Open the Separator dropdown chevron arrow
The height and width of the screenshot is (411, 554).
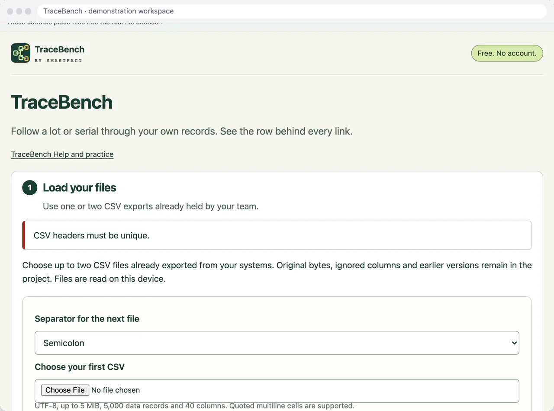click(514, 343)
